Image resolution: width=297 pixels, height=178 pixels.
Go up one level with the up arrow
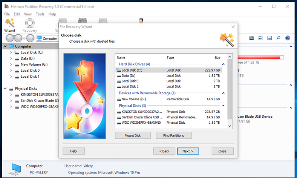(30, 38)
